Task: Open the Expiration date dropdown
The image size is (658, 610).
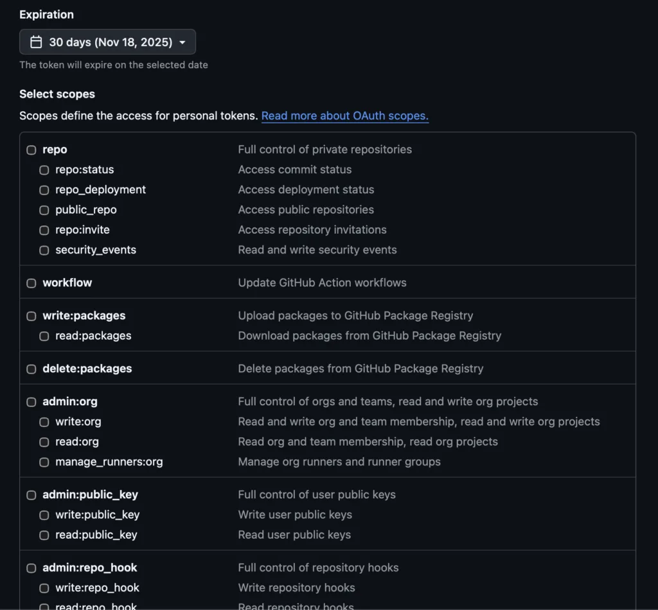Action: tap(107, 42)
